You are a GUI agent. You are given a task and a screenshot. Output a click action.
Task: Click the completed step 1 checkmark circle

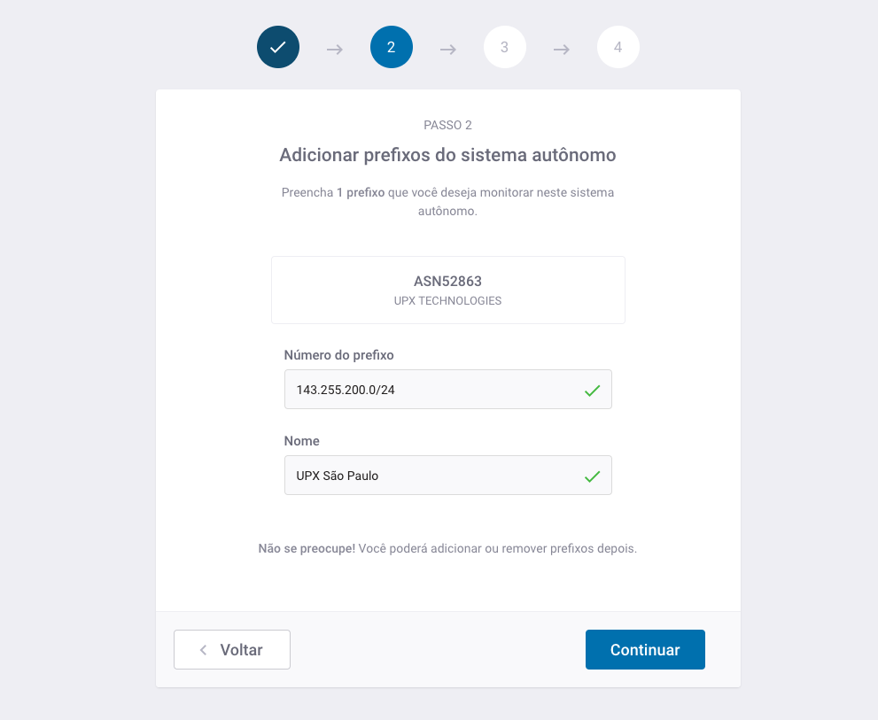point(277,47)
